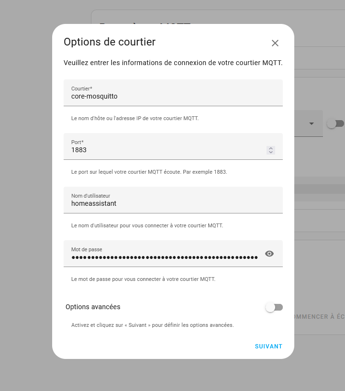Click the SUIVANT button
This screenshot has height=391, width=345.
(x=268, y=346)
